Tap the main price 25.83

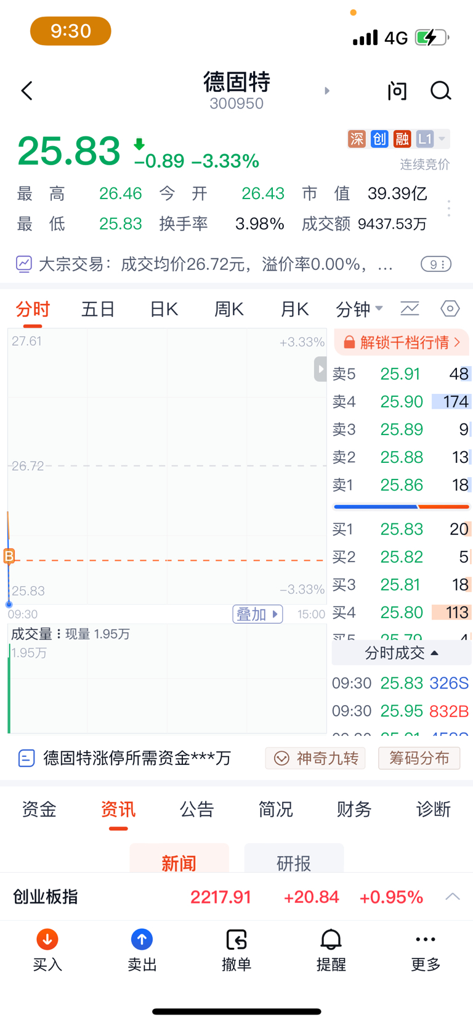pos(69,151)
